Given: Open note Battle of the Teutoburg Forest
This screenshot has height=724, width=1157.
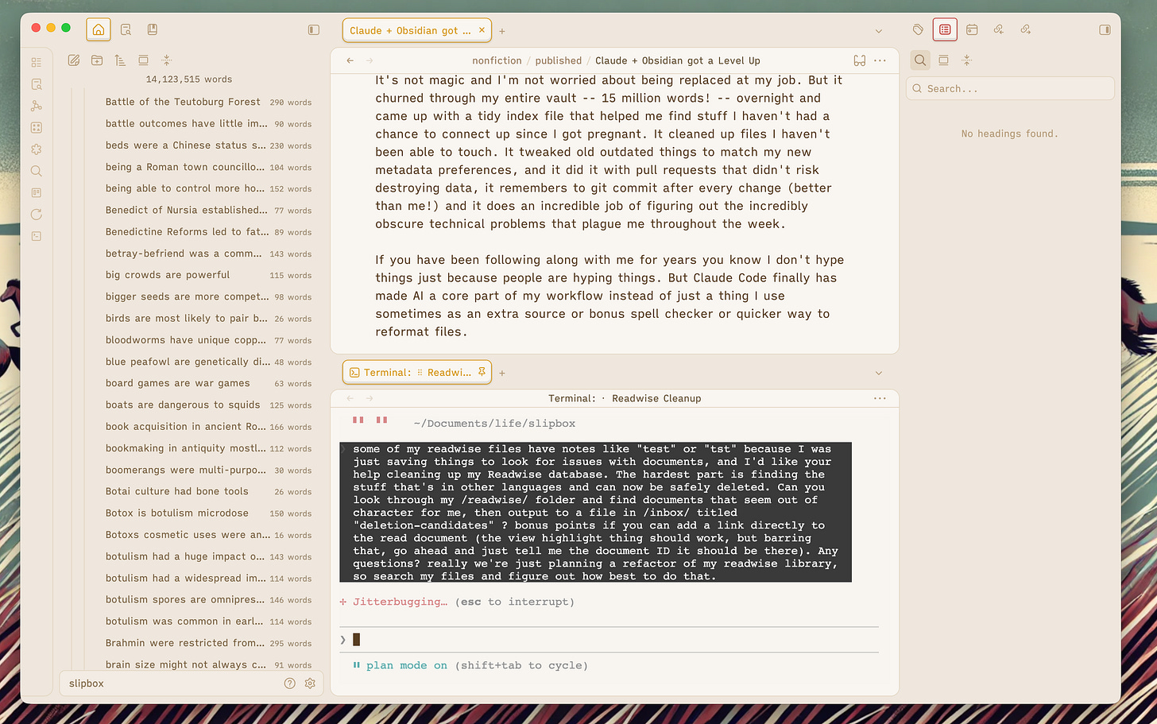Looking at the screenshot, I should click(x=208, y=102).
